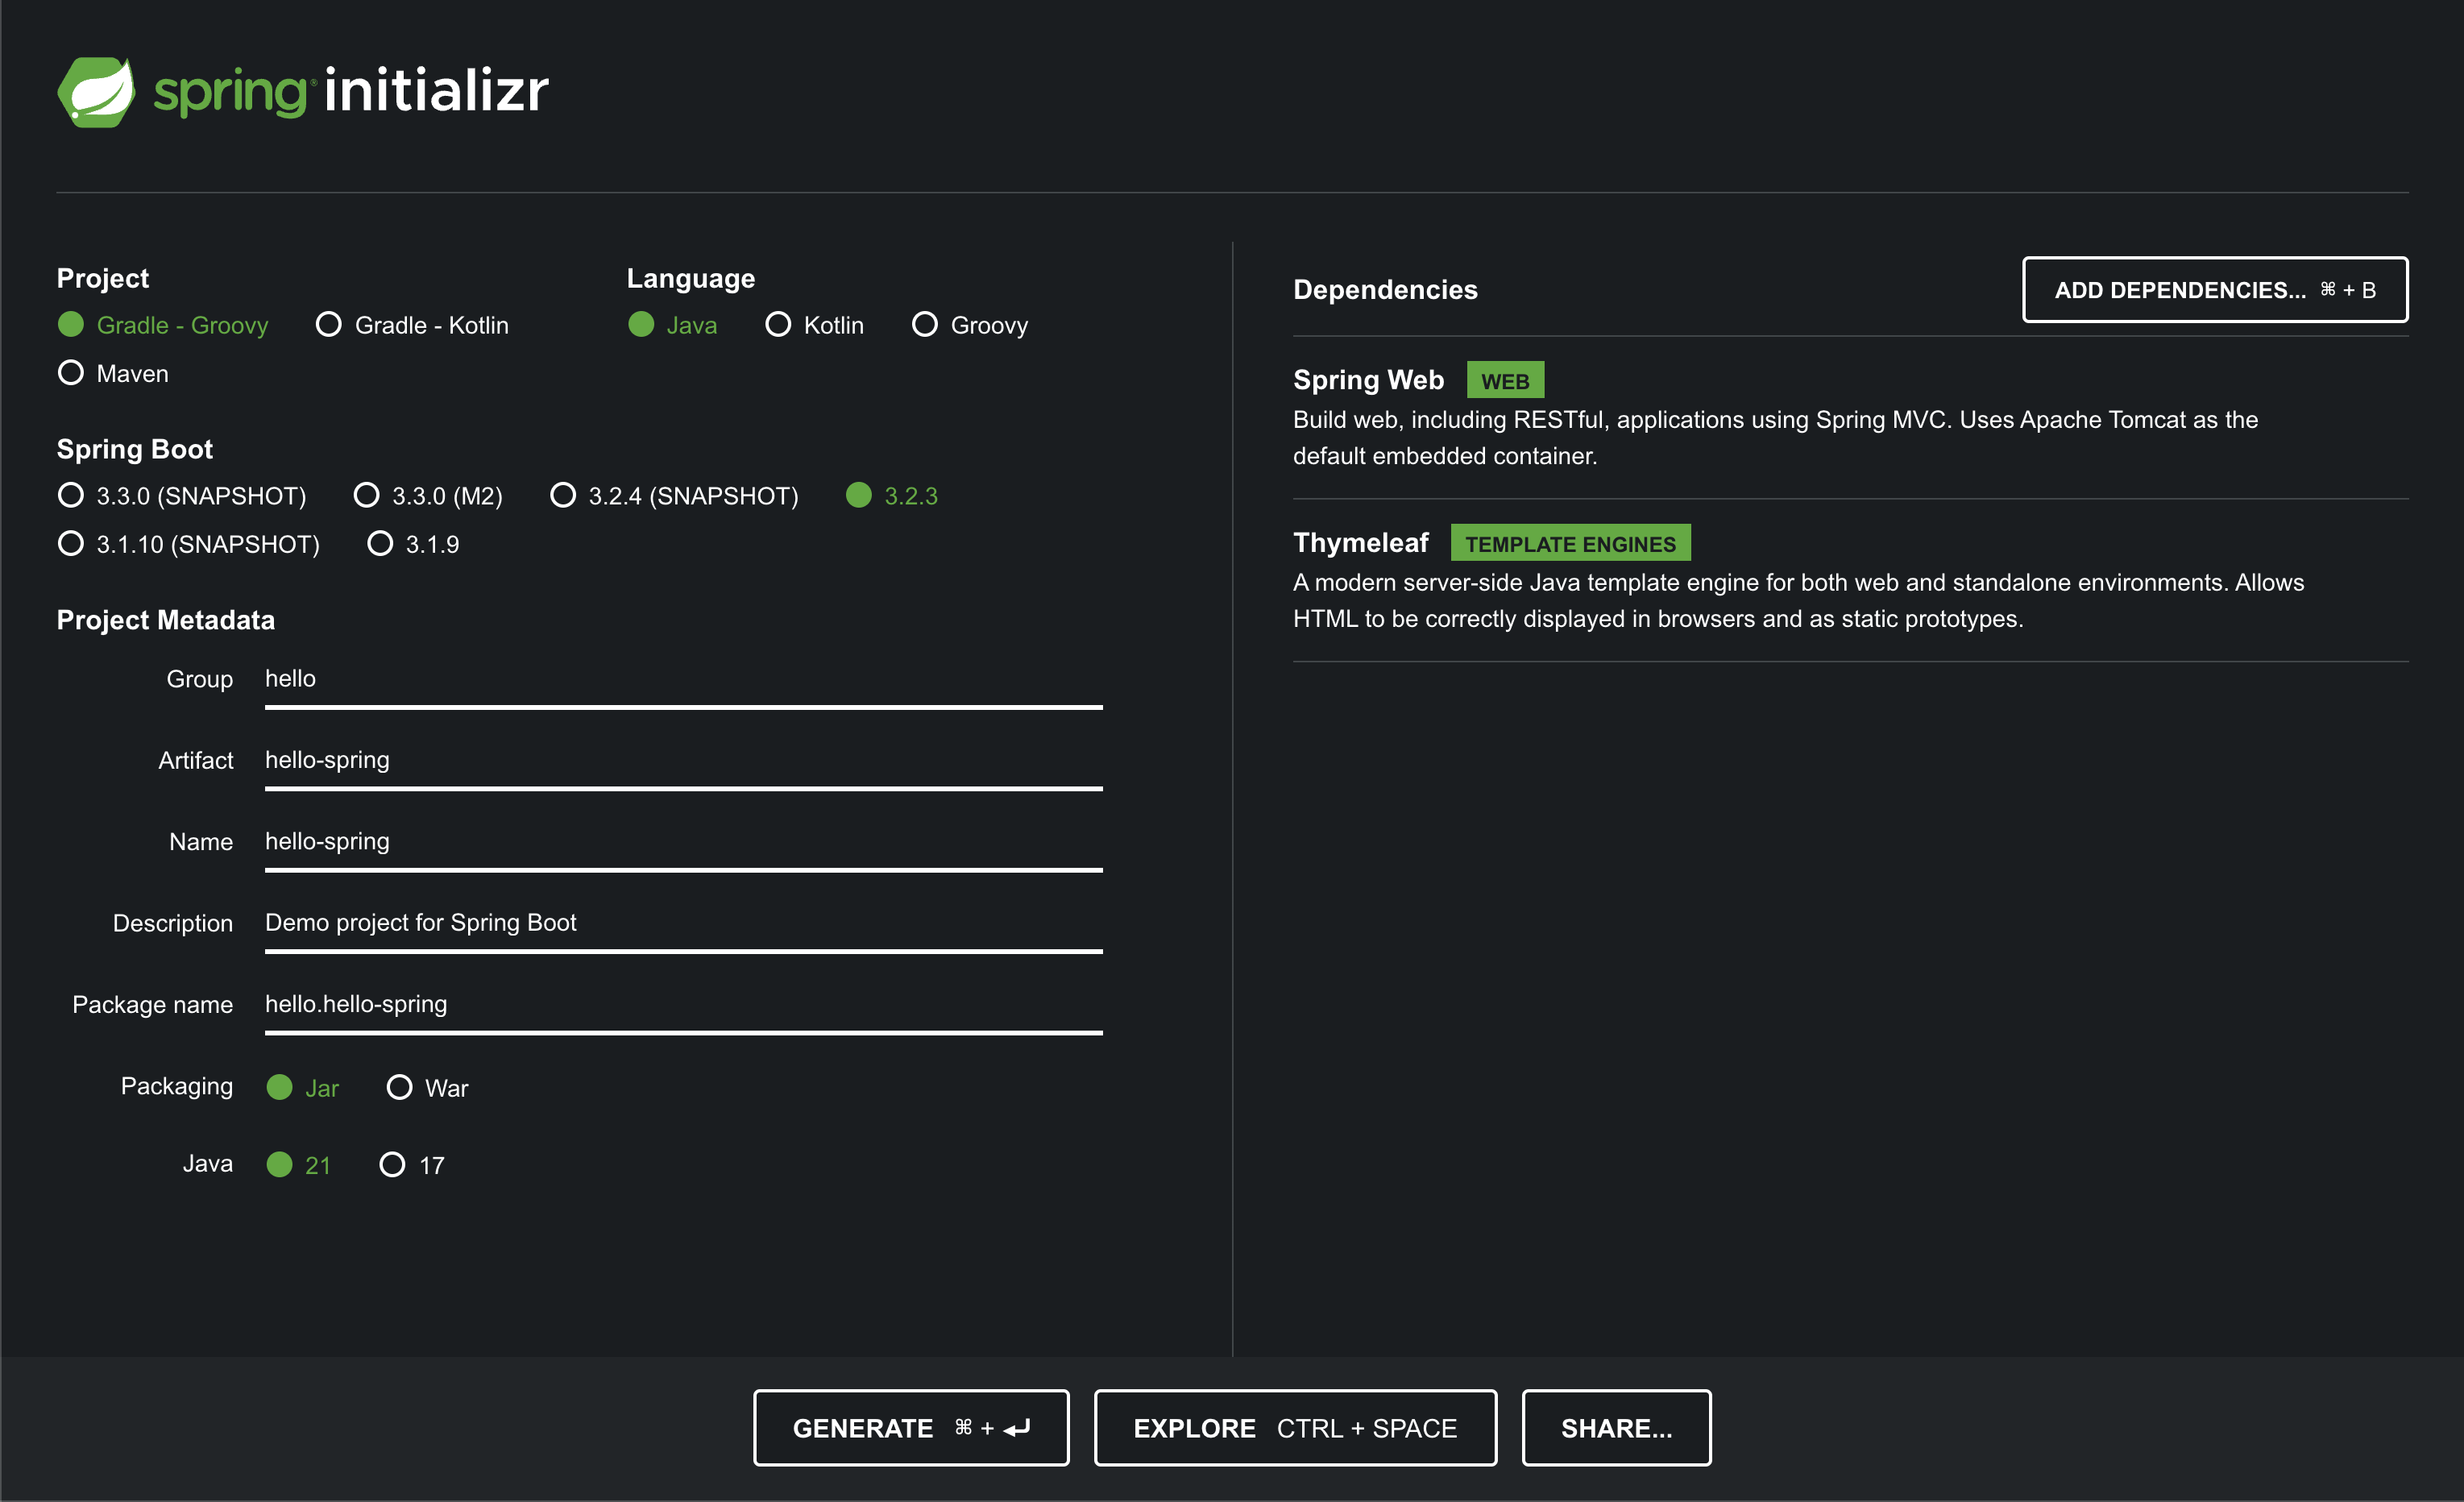This screenshot has width=2464, height=1502.
Task: Choose Gradle - Kotlin project type
Action: pyautogui.click(x=329, y=325)
